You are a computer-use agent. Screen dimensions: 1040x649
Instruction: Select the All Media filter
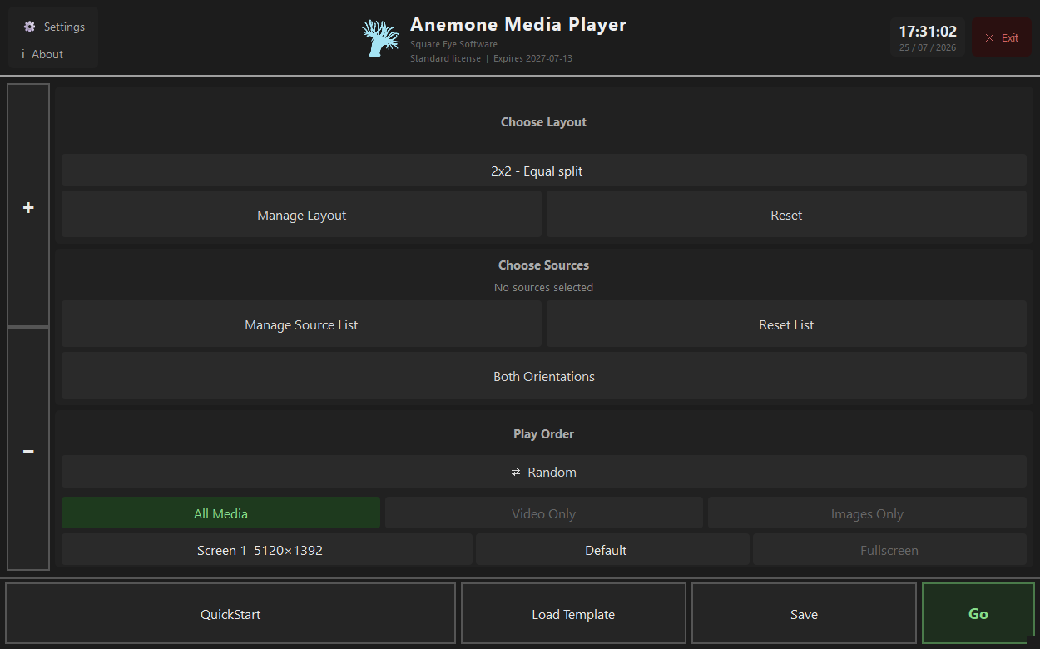coord(220,513)
